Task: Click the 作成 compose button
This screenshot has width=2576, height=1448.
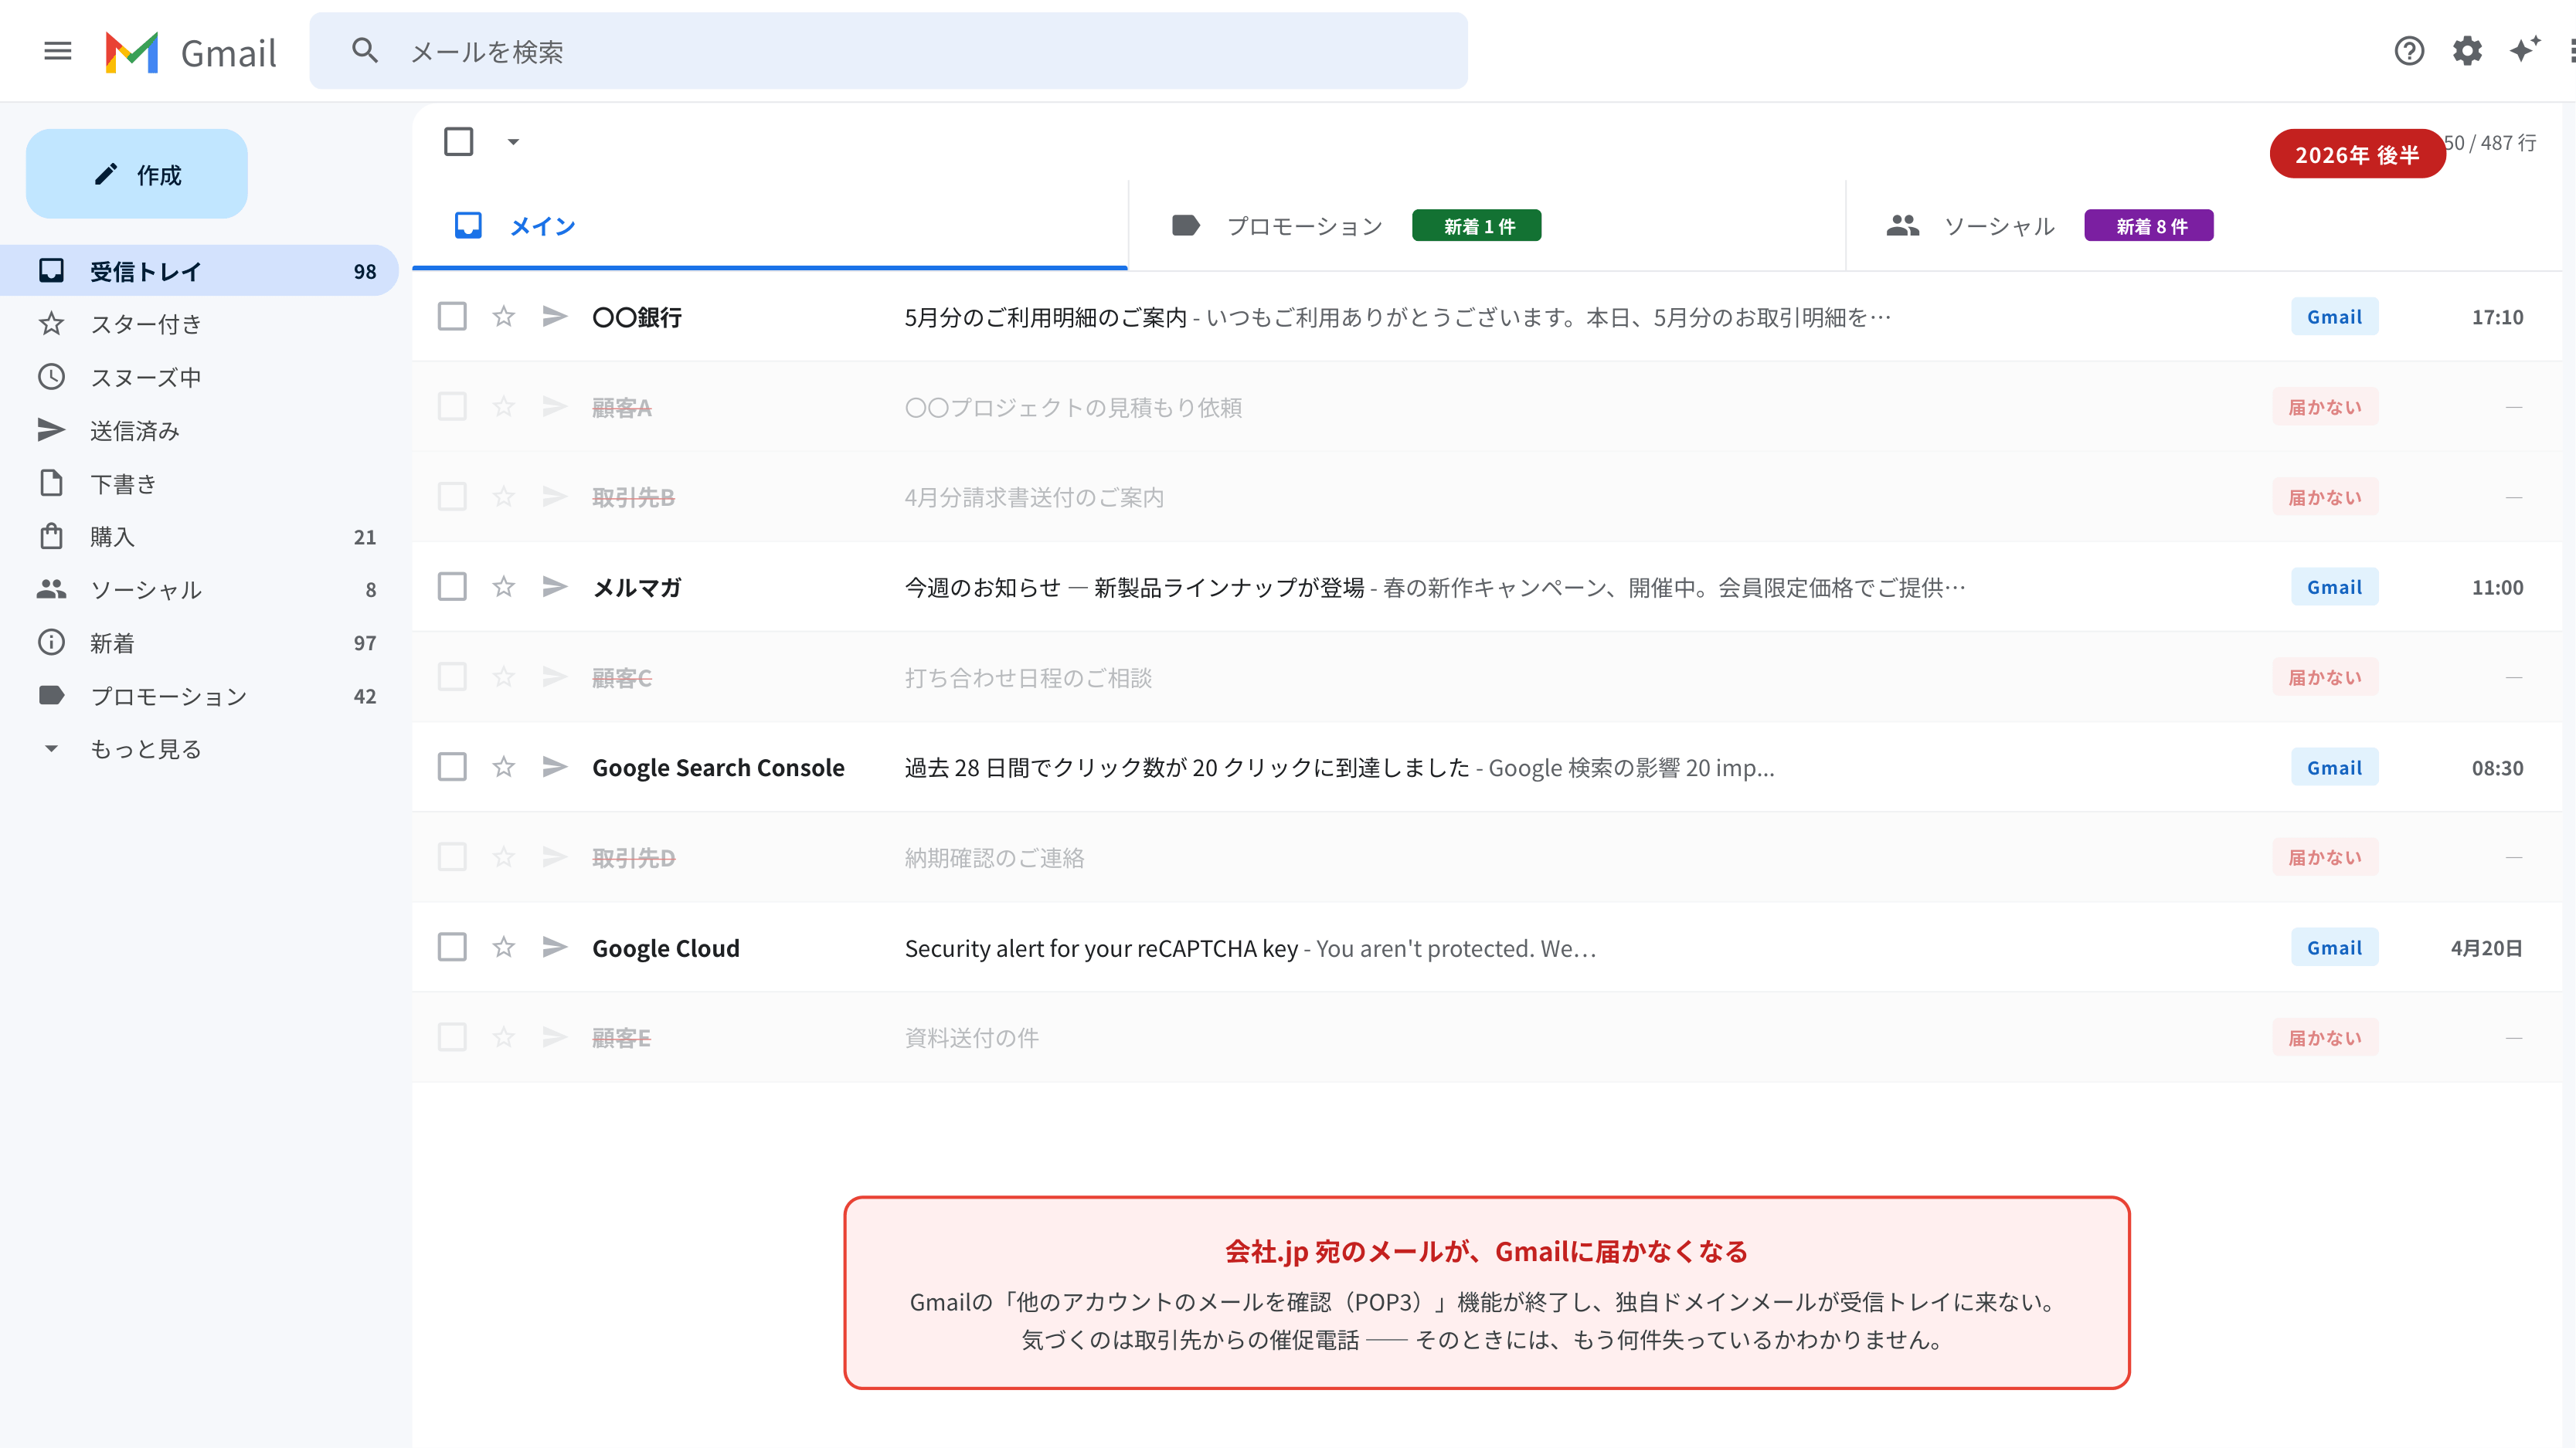Action: click(x=137, y=174)
